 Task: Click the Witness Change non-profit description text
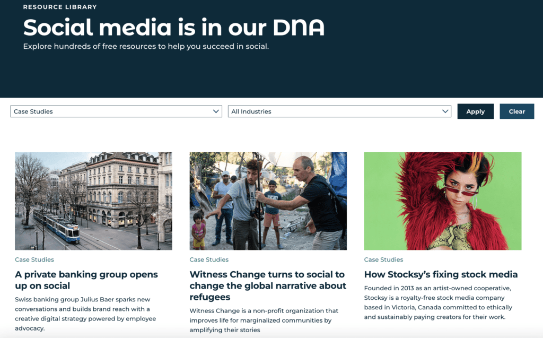pyautogui.click(x=264, y=320)
